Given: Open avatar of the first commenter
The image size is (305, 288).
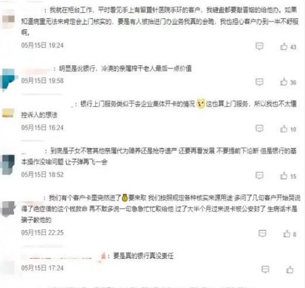Looking at the screenshot, I should coord(8,21).
